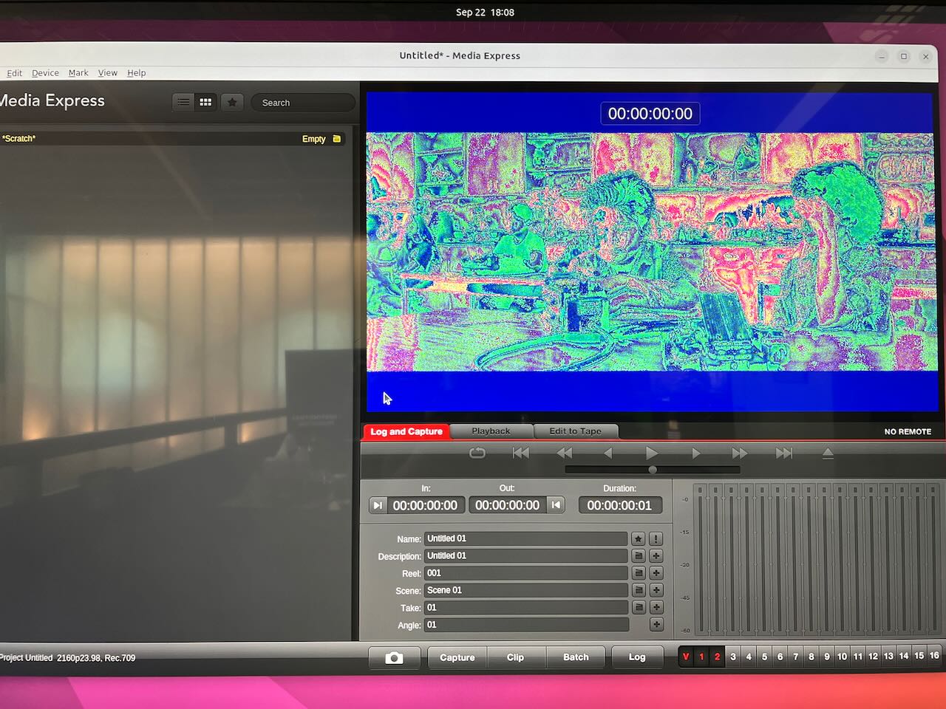
Task: Step forward one frame
Action: click(x=695, y=453)
